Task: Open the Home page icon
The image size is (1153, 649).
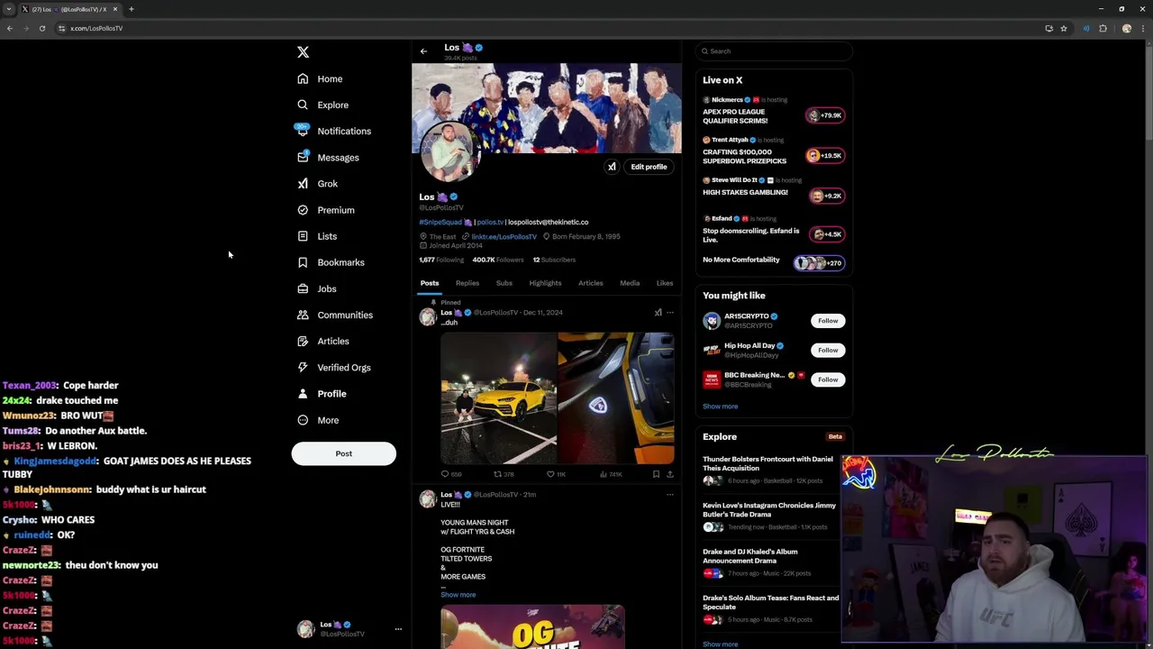Action: tap(303, 78)
